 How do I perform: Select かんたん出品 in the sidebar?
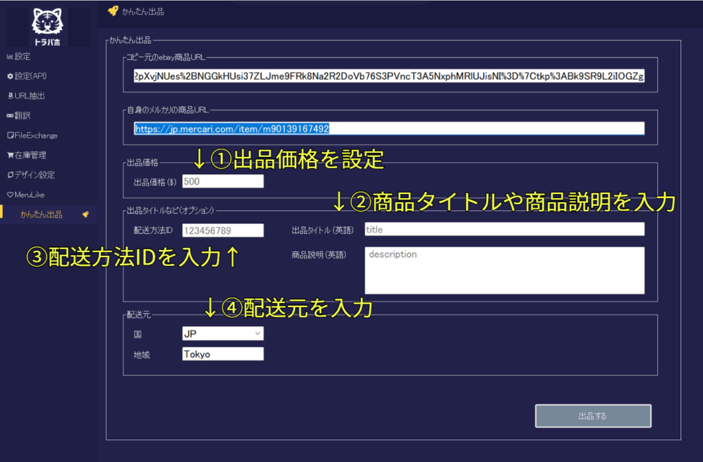click(41, 215)
